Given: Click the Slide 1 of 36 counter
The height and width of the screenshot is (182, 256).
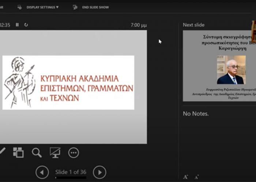Looking at the screenshot, I should 71,172.
